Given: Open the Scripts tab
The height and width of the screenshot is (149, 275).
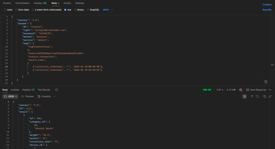Looking at the screenshot, I should 67,3.
